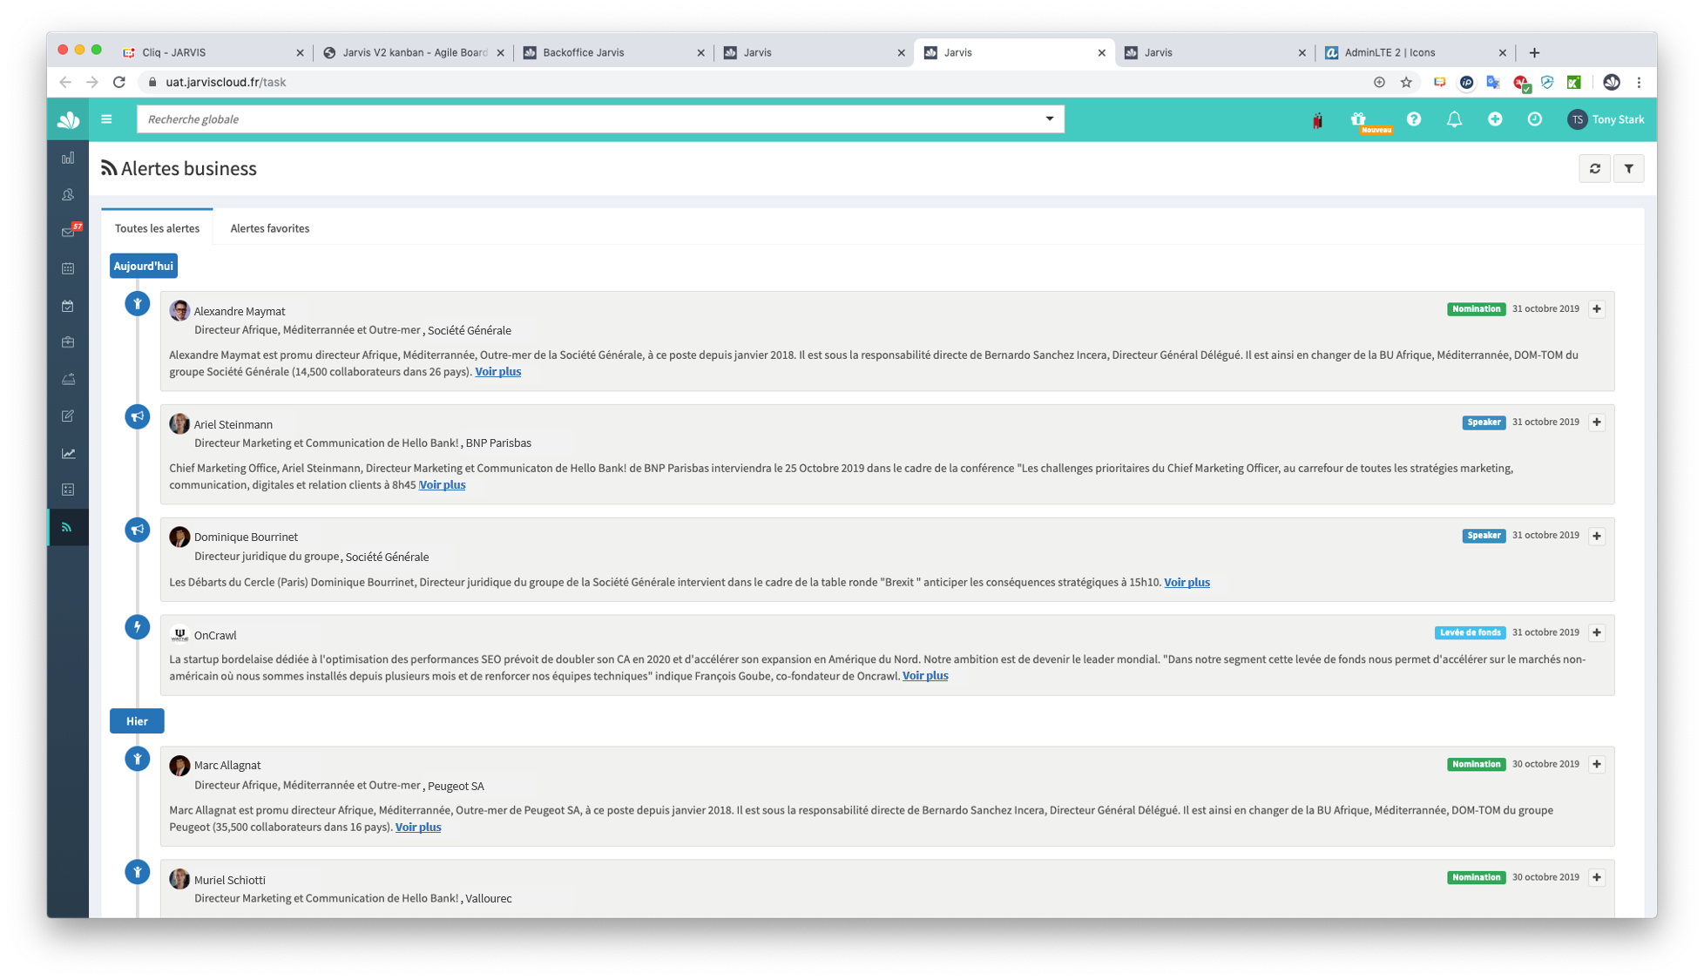Open Voir plus for Dominique Bourrinet alert
Viewport: 1704px width, 980px height.
pyautogui.click(x=1187, y=583)
